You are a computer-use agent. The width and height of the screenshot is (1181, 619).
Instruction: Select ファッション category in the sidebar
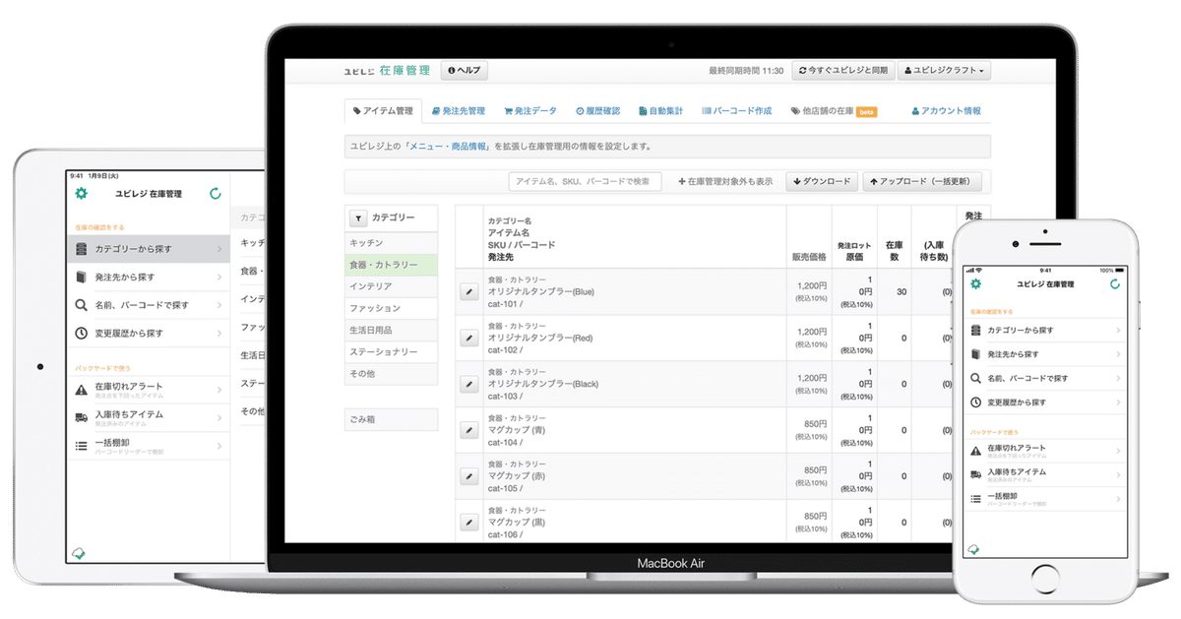(x=391, y=308)
